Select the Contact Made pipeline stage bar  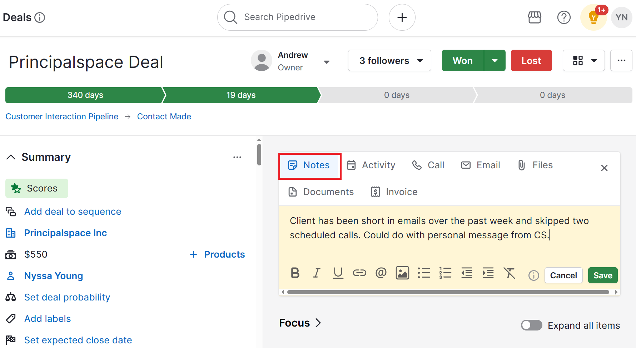pyautogui.click(x=241, y=95)
